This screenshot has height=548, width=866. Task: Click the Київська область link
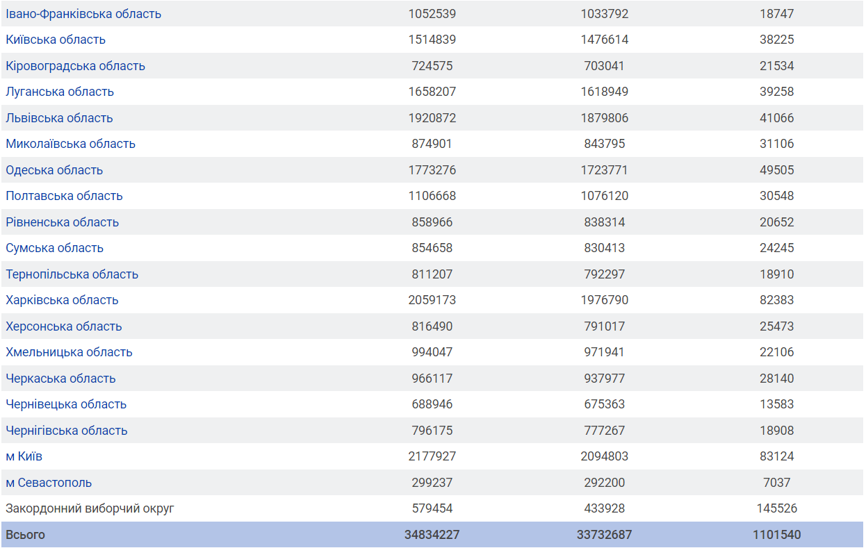point(56,40)
